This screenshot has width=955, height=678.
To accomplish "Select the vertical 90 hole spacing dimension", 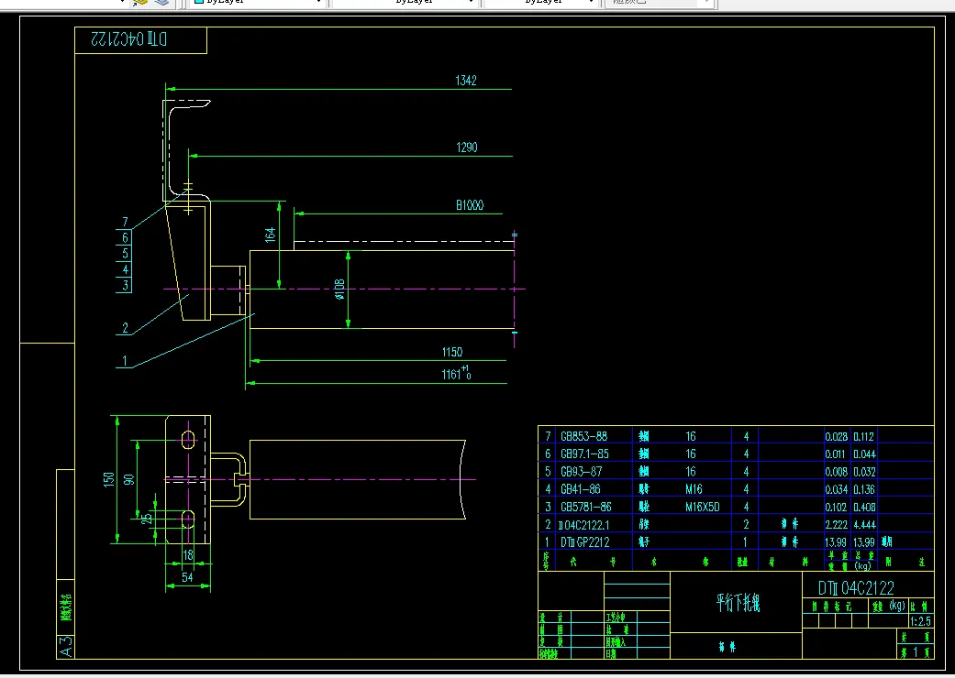I will pos(128,479).
